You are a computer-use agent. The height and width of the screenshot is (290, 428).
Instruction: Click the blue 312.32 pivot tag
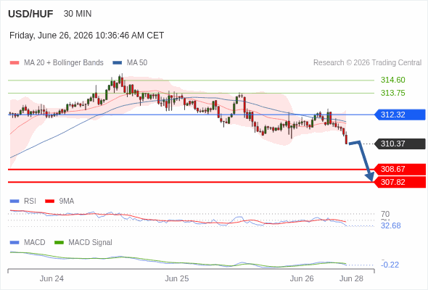tap(400, 115)
